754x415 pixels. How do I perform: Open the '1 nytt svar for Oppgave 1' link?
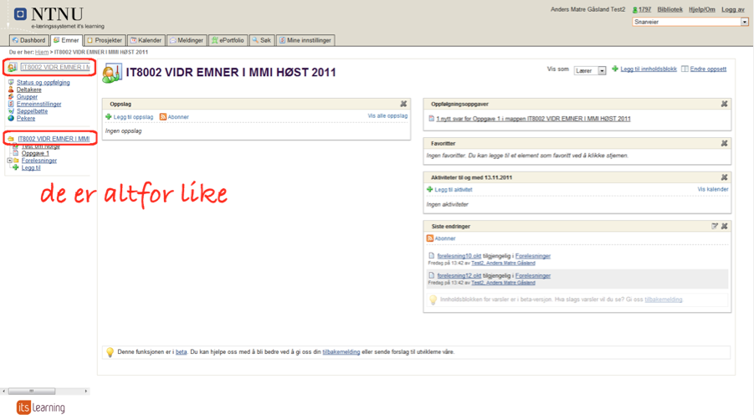coord(533,119)
